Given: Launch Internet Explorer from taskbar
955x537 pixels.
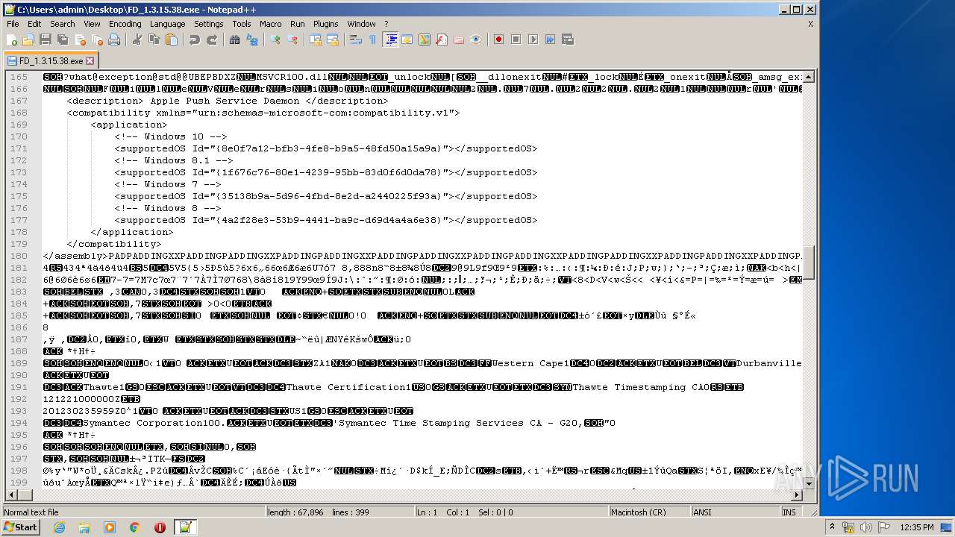Looking at the screenshot, I should (x=59, y=527).
